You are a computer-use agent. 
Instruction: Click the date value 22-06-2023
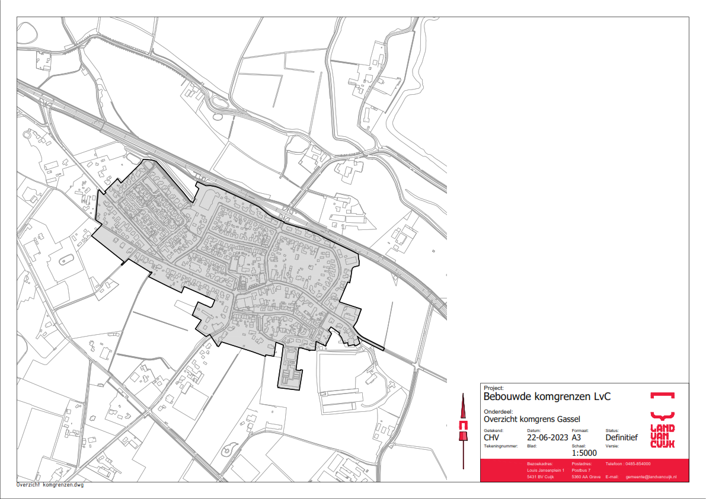coord(548,438)
